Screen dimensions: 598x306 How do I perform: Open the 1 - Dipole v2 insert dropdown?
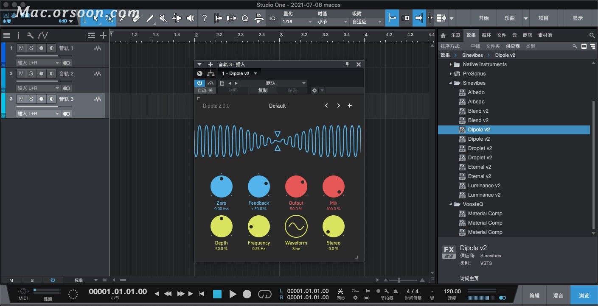click(x=240, y=73)
